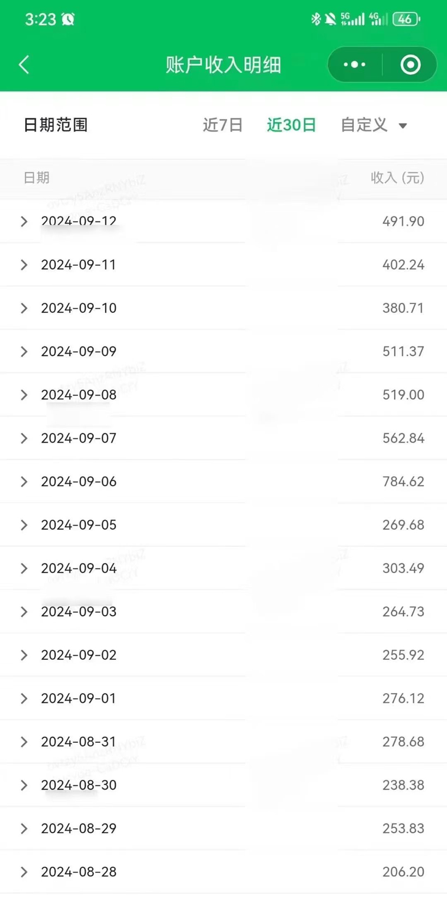Tap the 收入 (元) column header
The height and width of the screenshot is (913, 447).
pos(397,178)
